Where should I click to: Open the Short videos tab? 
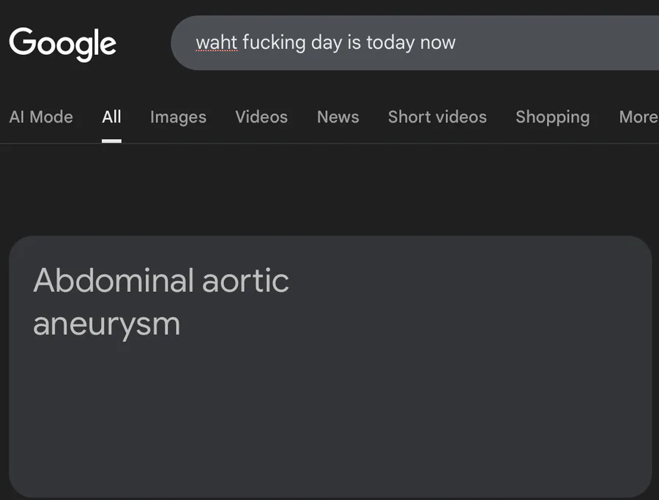pos(437,117)
